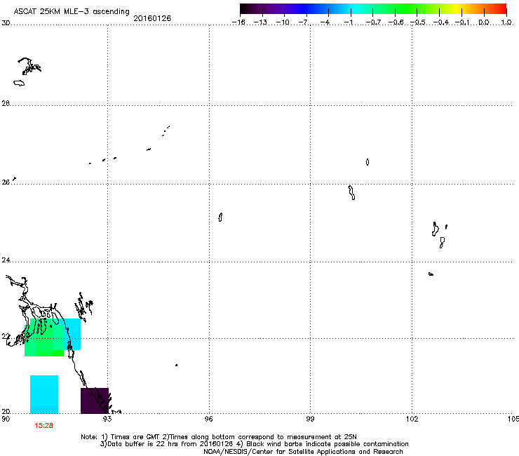Click the -1 color bar label

pyautogui.click(x=349, y=22)
